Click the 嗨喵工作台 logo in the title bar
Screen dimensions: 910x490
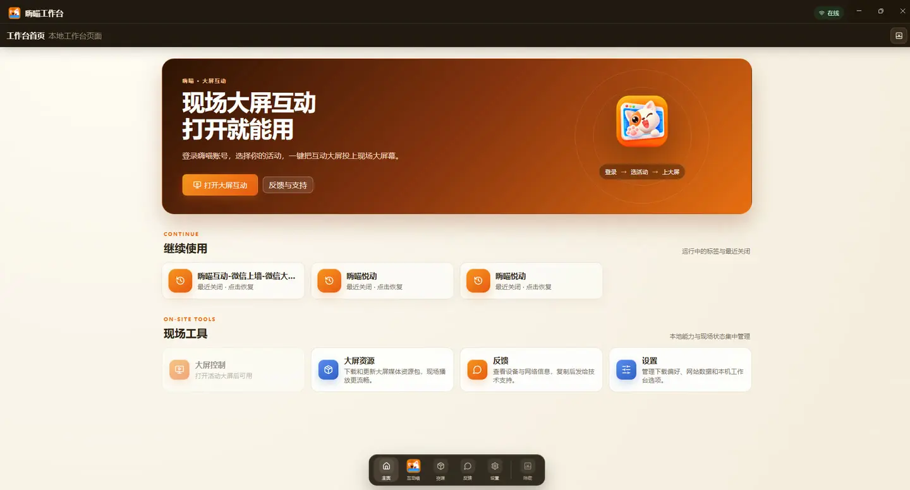(15, 13)
